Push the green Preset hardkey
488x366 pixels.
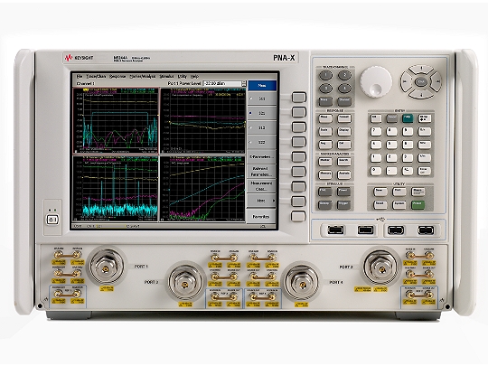coord(418,204)
